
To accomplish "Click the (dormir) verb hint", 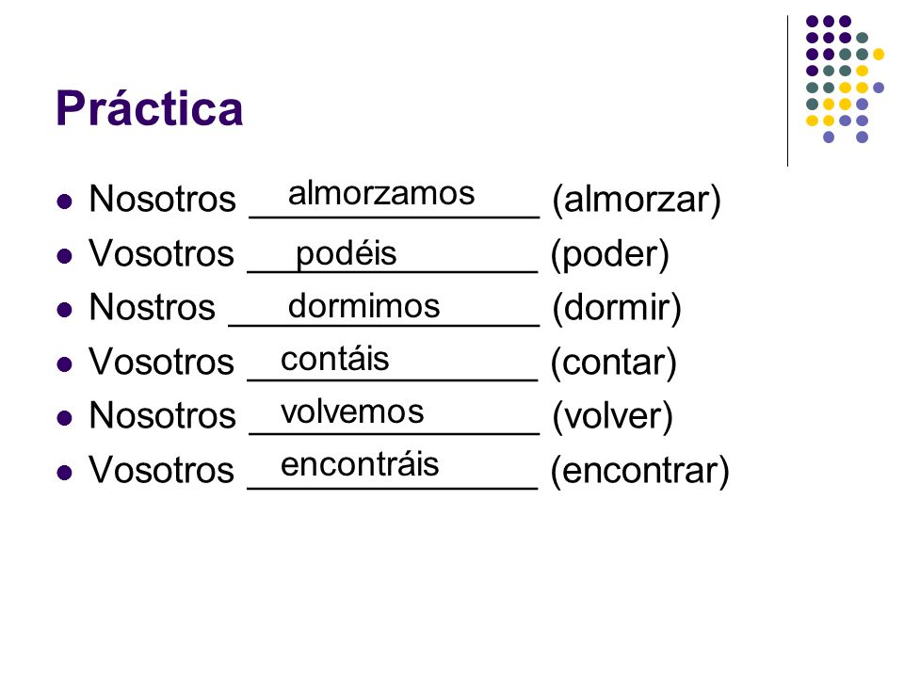I will (617, 308).
